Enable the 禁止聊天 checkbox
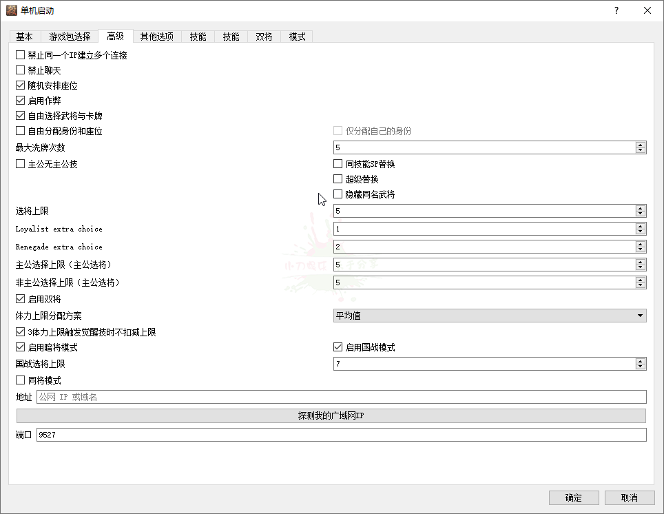The image size is (664, 514). 21,70
